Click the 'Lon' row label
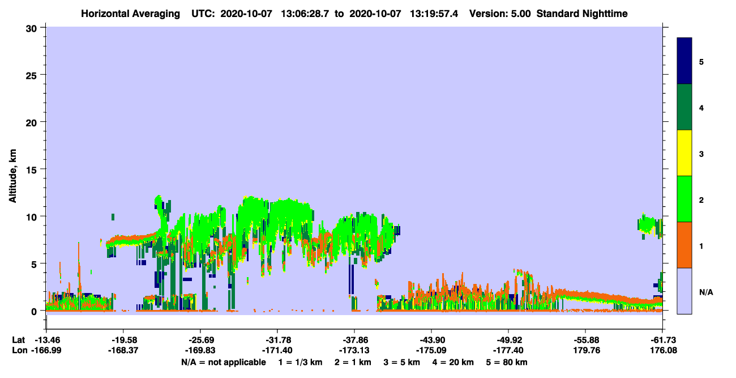The image size is (736, 378). (x=19, y=351)
